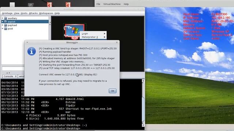This screenshot has width=234, height=131.
Task: Select the auxiliary folder icon
Action: tap(6, 18)
